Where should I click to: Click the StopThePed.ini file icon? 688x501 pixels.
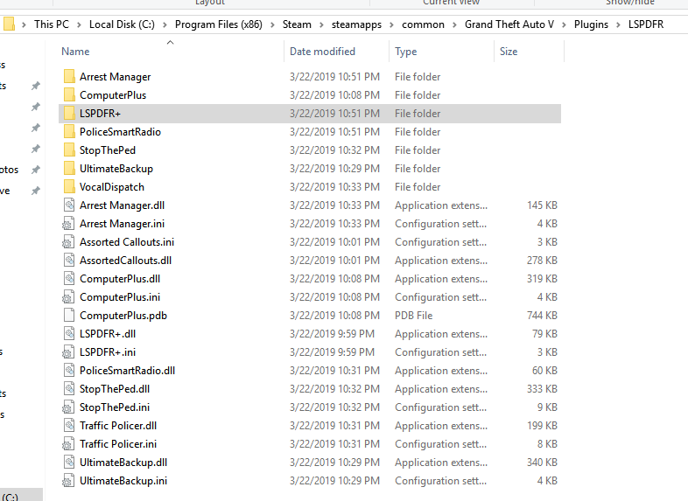(68, 407)
